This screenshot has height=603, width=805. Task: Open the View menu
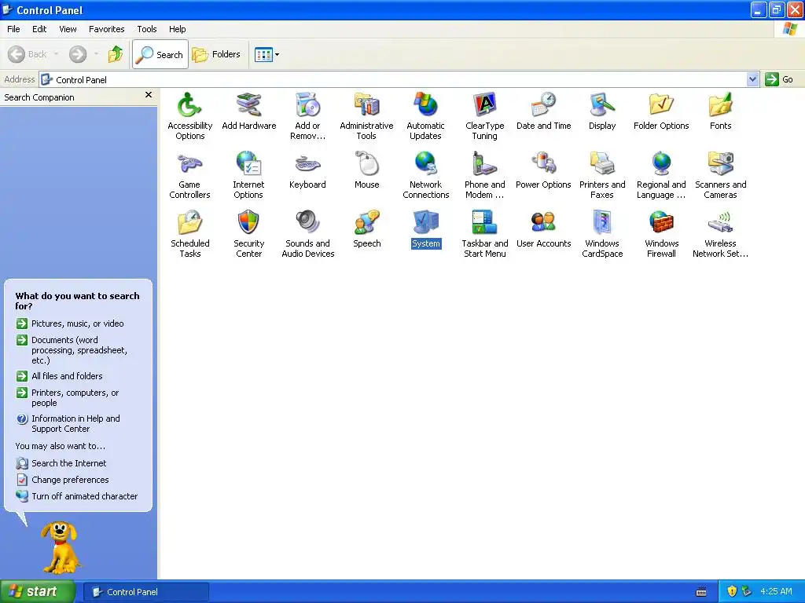68,29
